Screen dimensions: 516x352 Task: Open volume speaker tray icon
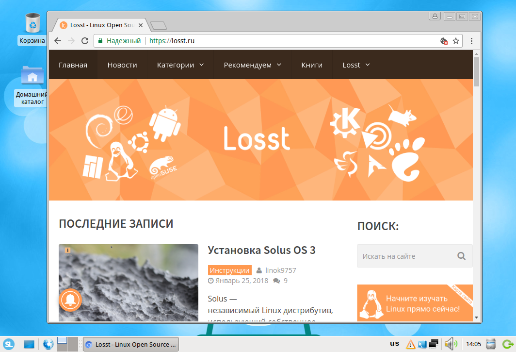451,344
